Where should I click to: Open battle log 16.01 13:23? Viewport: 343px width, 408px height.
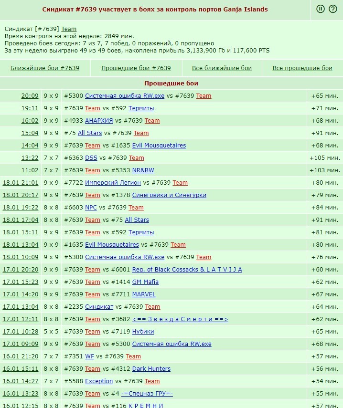21,393
